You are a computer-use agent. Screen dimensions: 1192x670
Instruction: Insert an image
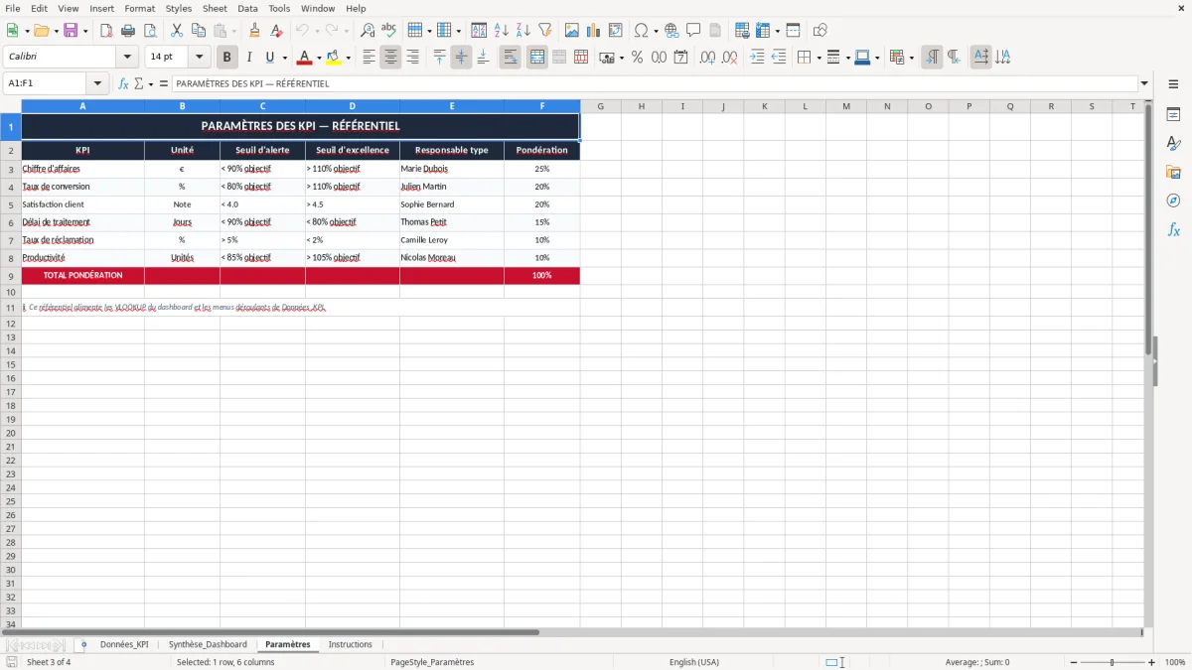coord(572,31)
